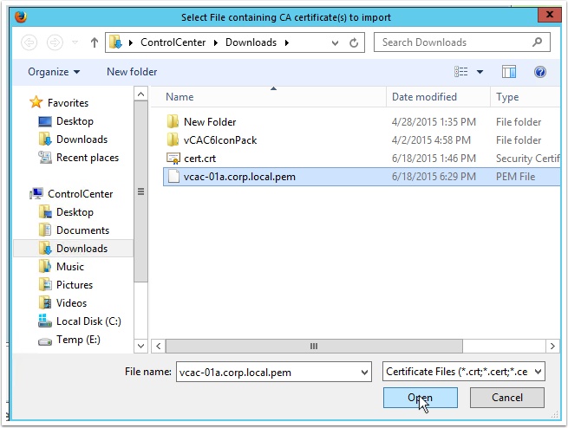This screenshot has width=568, height=428.
Task: Sort by Name column header
Action: point(180,97)
